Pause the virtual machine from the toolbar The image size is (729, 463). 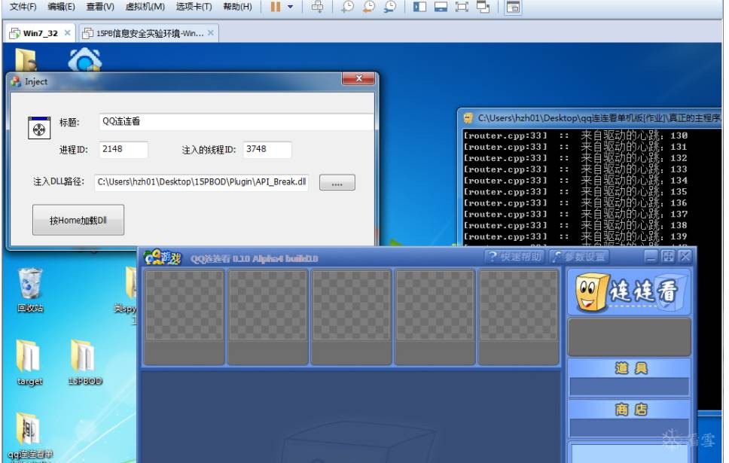[x=275, y=7]
